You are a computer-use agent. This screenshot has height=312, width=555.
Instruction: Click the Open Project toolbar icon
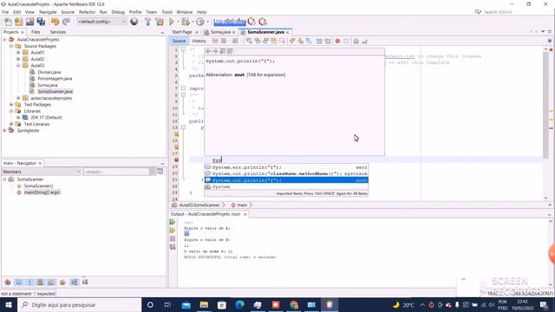(29, 22)
